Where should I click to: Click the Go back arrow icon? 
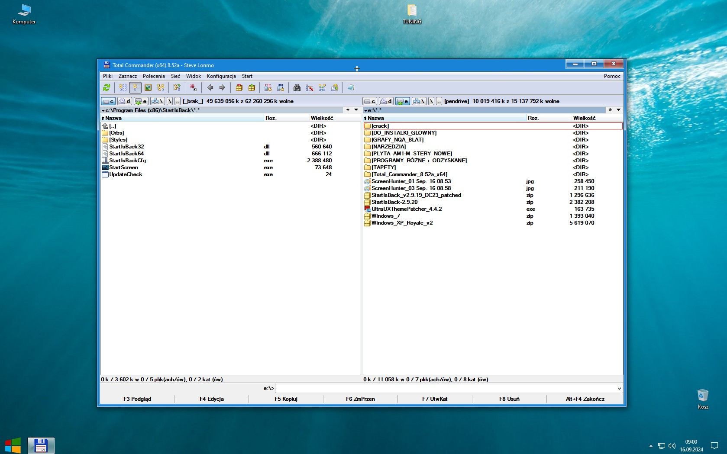pyautogui.click(x=210, y=88)
